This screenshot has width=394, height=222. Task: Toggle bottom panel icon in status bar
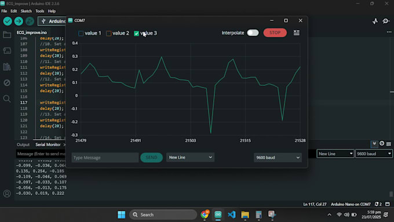[388, 204]
